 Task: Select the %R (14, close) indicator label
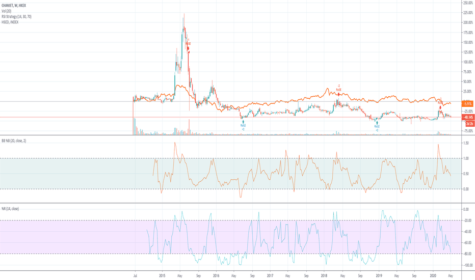[x=10, y=209]
